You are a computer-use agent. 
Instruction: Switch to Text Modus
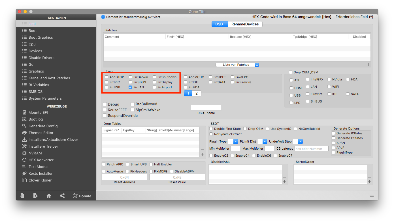[38, 167]
